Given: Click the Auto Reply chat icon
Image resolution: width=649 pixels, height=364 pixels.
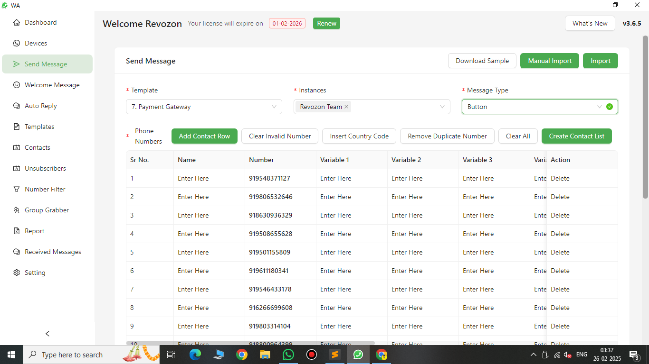Looking at the screenshot, I should point(17,106).
